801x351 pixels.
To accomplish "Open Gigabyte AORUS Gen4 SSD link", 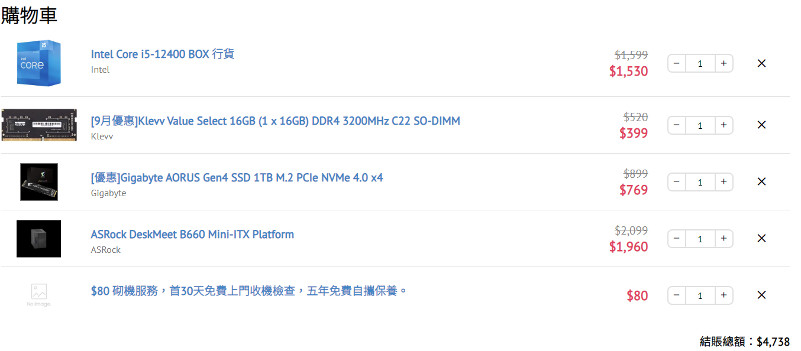I will click(x=237, y=177).
